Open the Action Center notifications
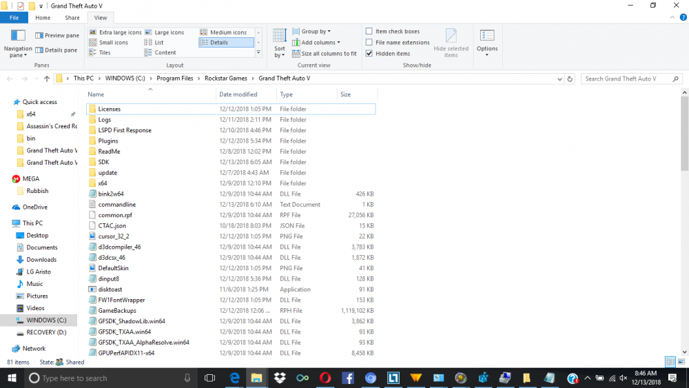 (x=672, y=378)
